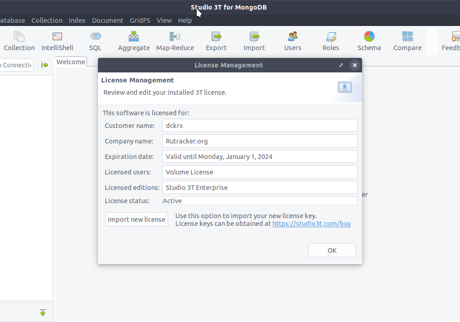Viewport: 460px width, 322px height.
Task: Open the Database menu
Action: point(12,20)
